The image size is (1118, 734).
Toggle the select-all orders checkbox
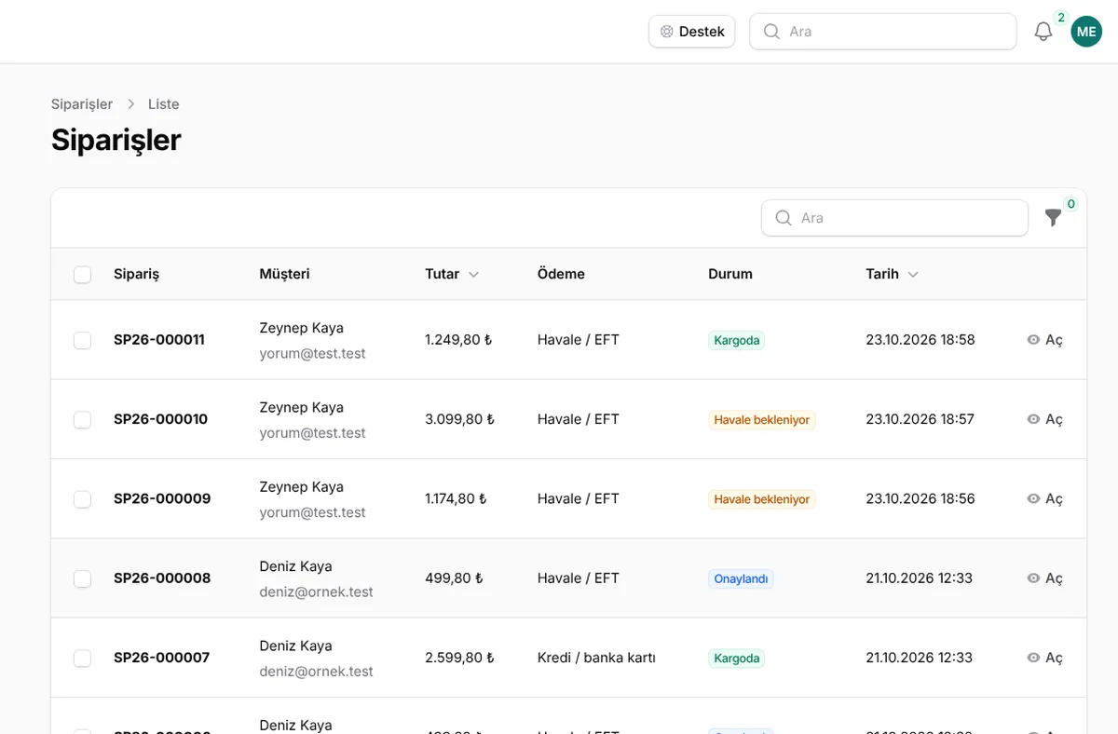point(82,275)
